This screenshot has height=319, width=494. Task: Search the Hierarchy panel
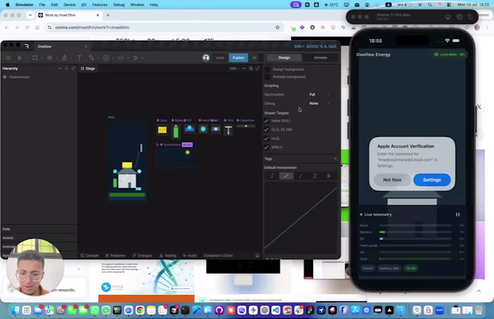click(67, 68)
